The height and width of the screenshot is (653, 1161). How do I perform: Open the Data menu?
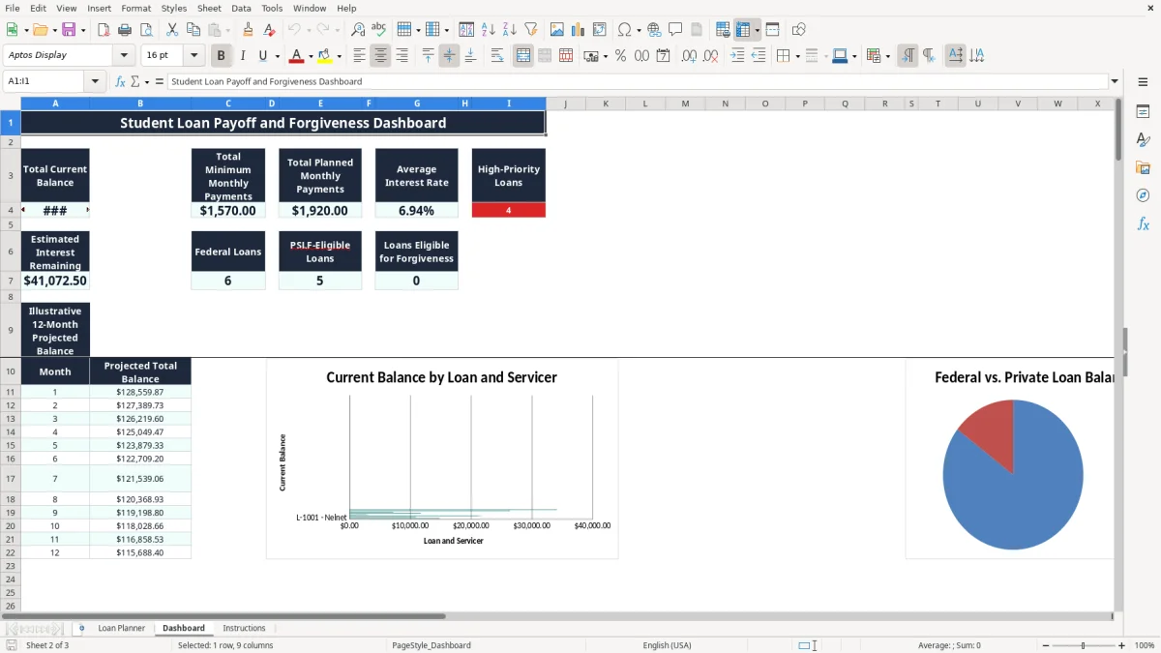click(241, 8)
